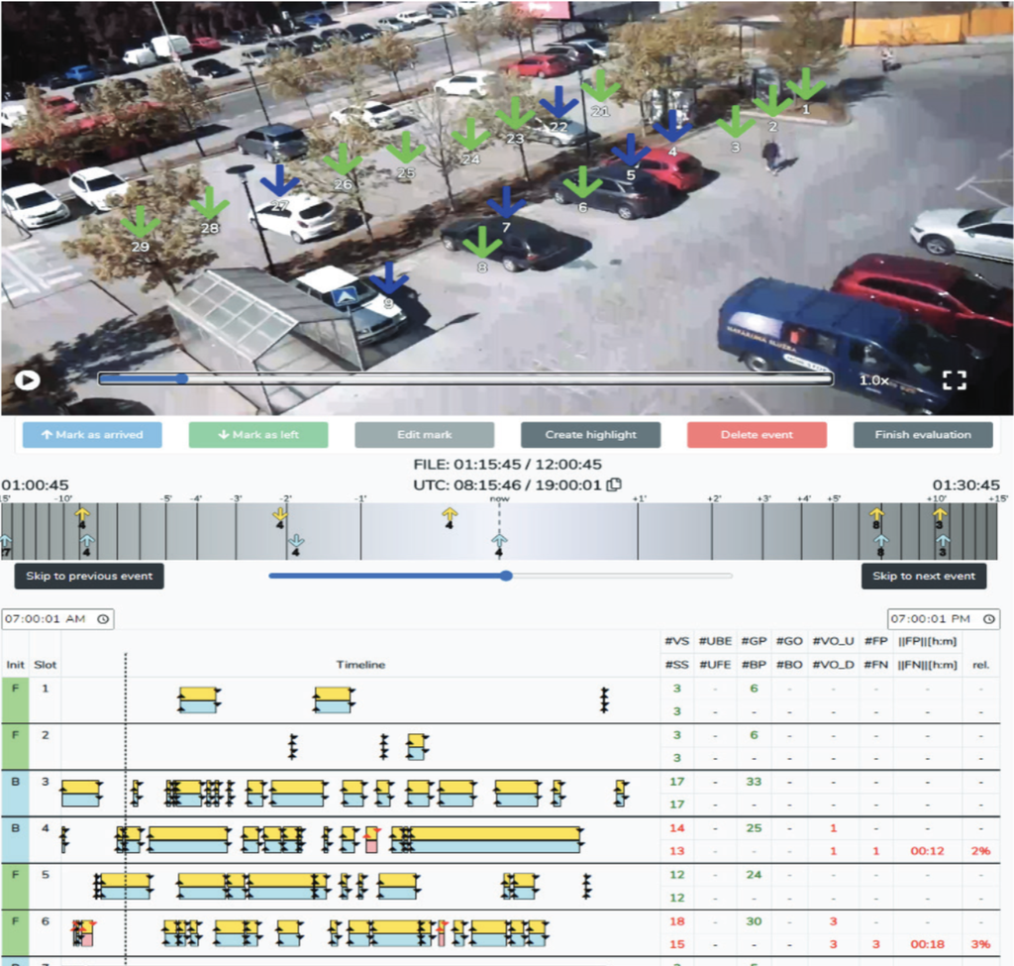Select blue arrow marker for slot 9
Viewport: 1014px width, 966px height.
click(x=388, y=277)
